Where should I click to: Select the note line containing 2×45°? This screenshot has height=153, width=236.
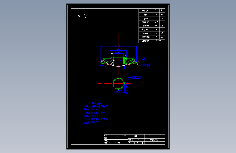tap(96, 113)
